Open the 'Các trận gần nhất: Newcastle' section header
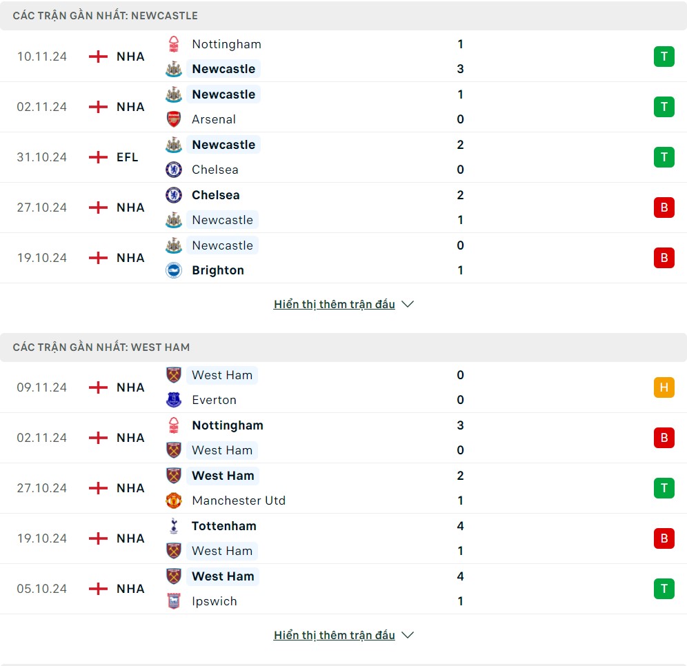The width and height of the screenshot is (687, 666). (106, 15)
